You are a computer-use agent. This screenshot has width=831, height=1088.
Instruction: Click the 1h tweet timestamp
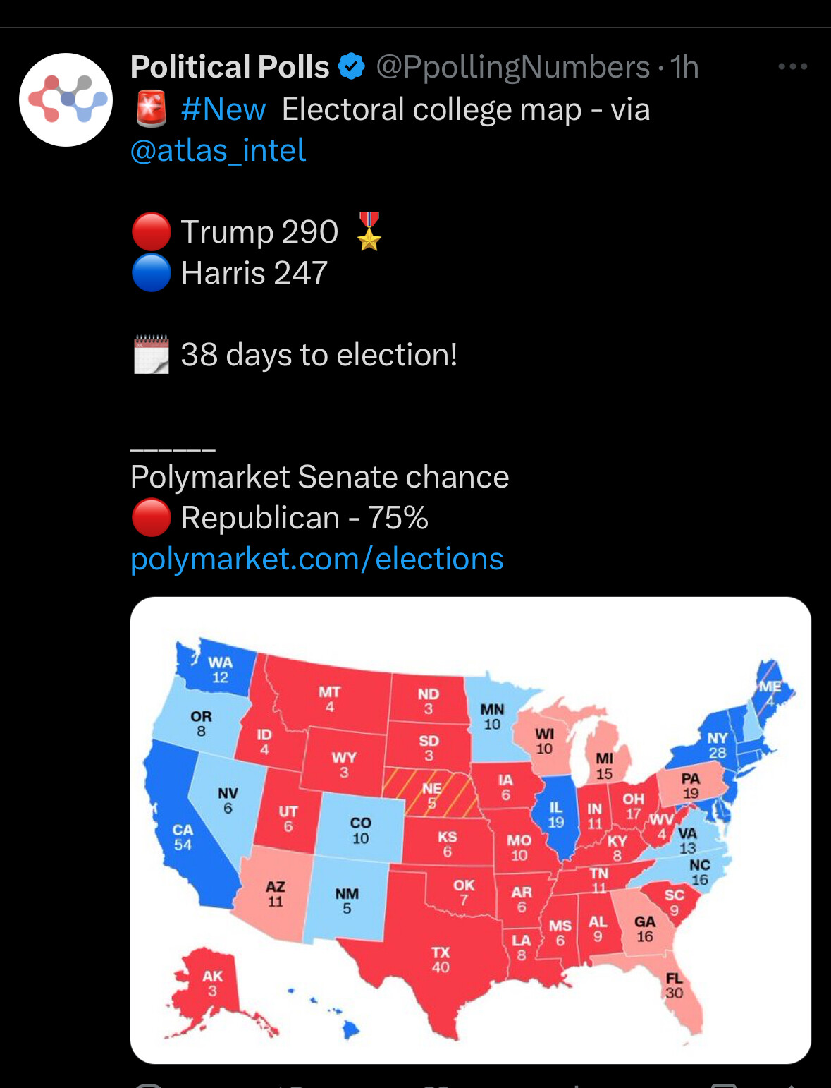[684, 67]
